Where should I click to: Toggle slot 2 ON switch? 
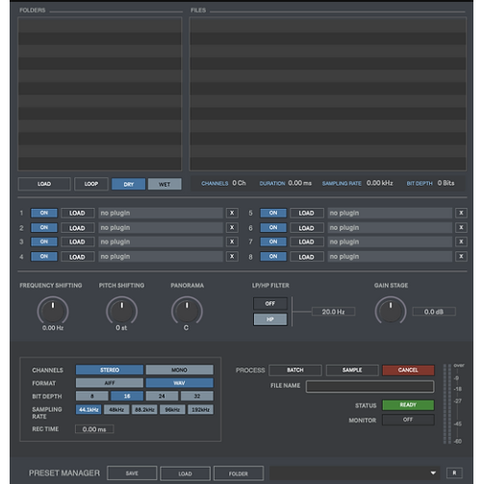pos(44,228)
